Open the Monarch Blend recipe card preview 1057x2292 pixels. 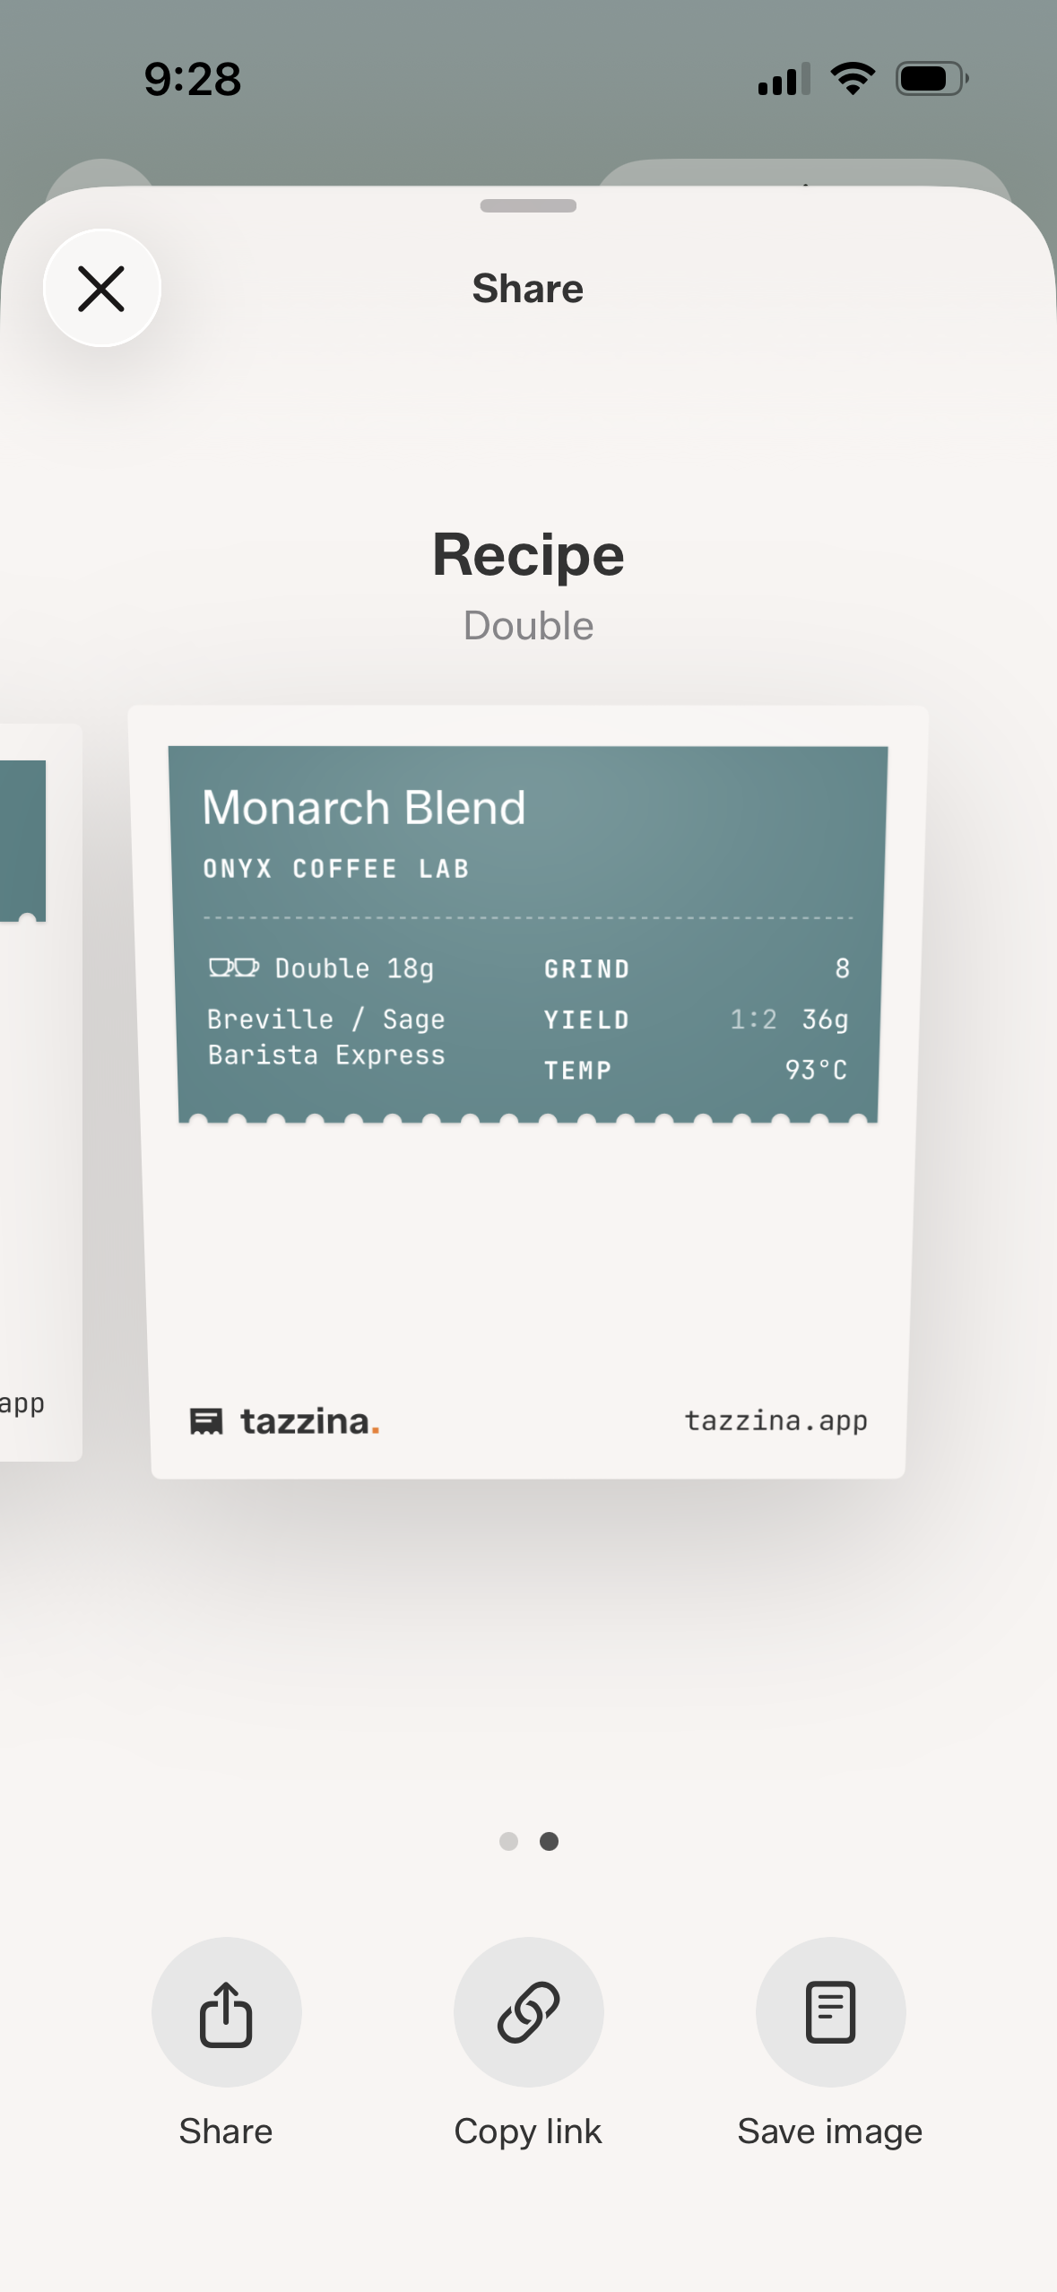528,1092
